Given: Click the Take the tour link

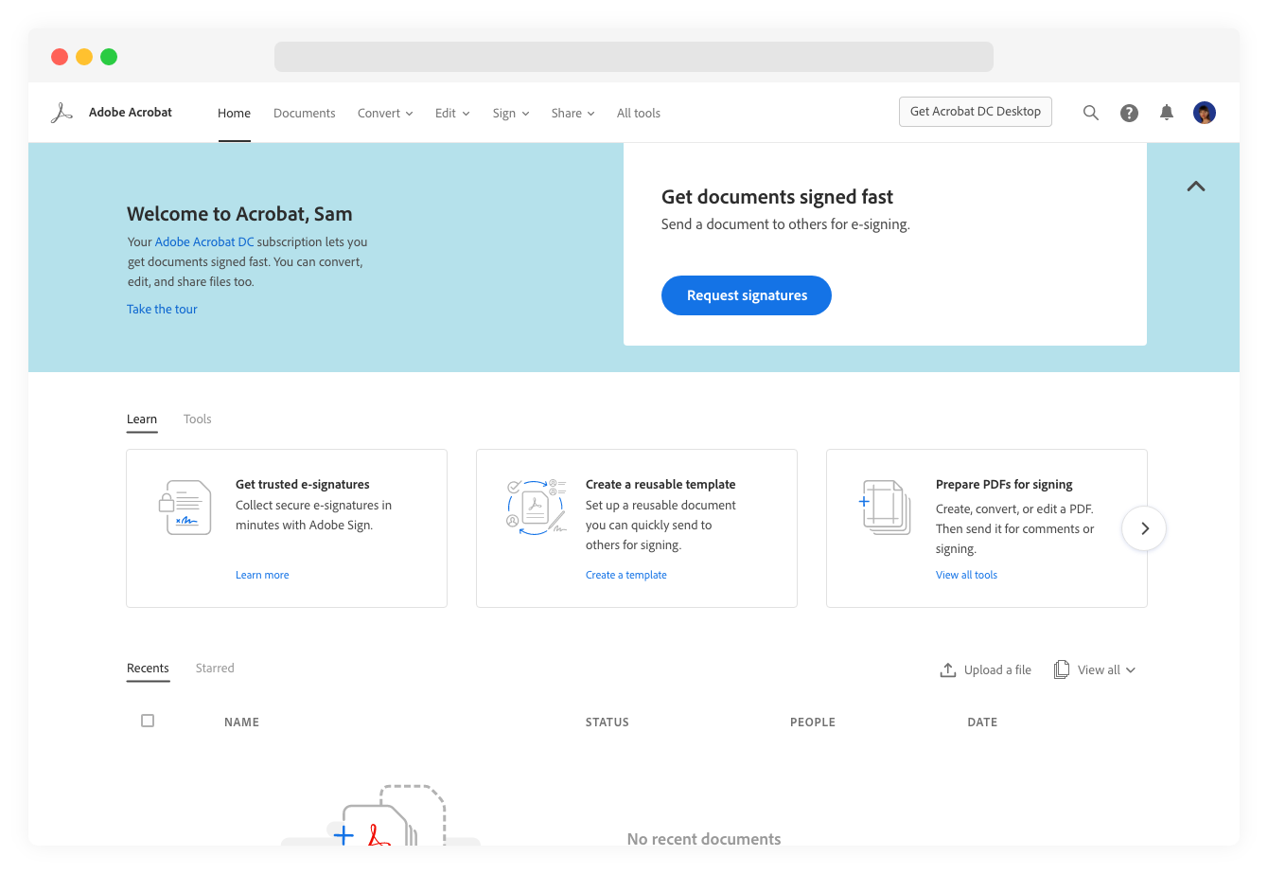Looking at the screenshot, I should click(x=162, y=310).
